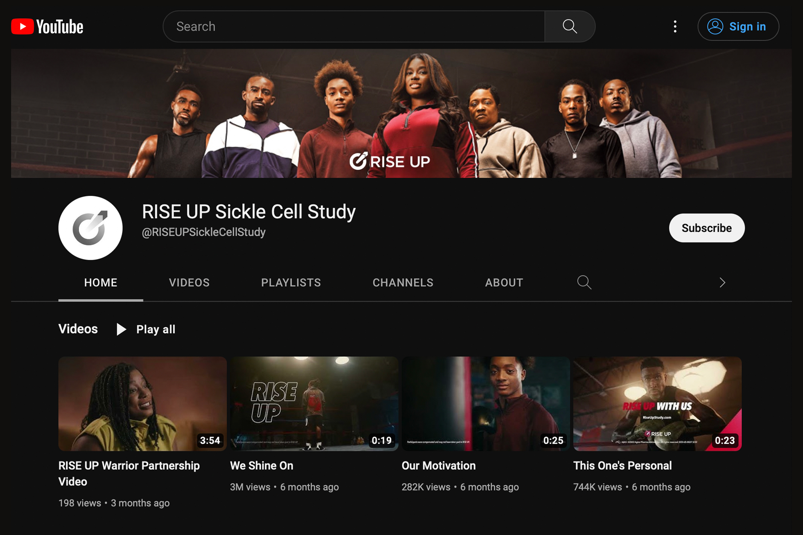
Task: Click the 3:54 duration badge
Action: click(210, 440)
